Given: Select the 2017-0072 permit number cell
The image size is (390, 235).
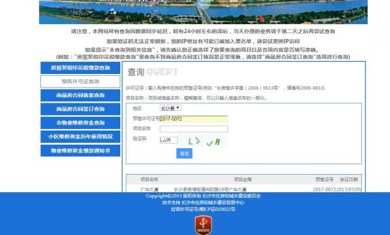Looking at the screenshot, I should tap(324, 190).
